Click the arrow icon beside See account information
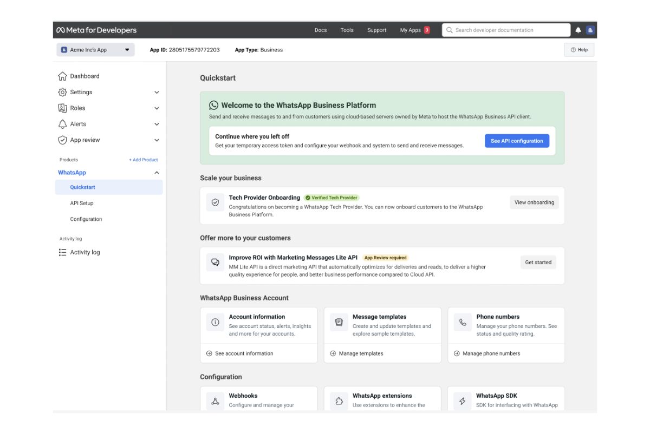 tap(209, 353)
